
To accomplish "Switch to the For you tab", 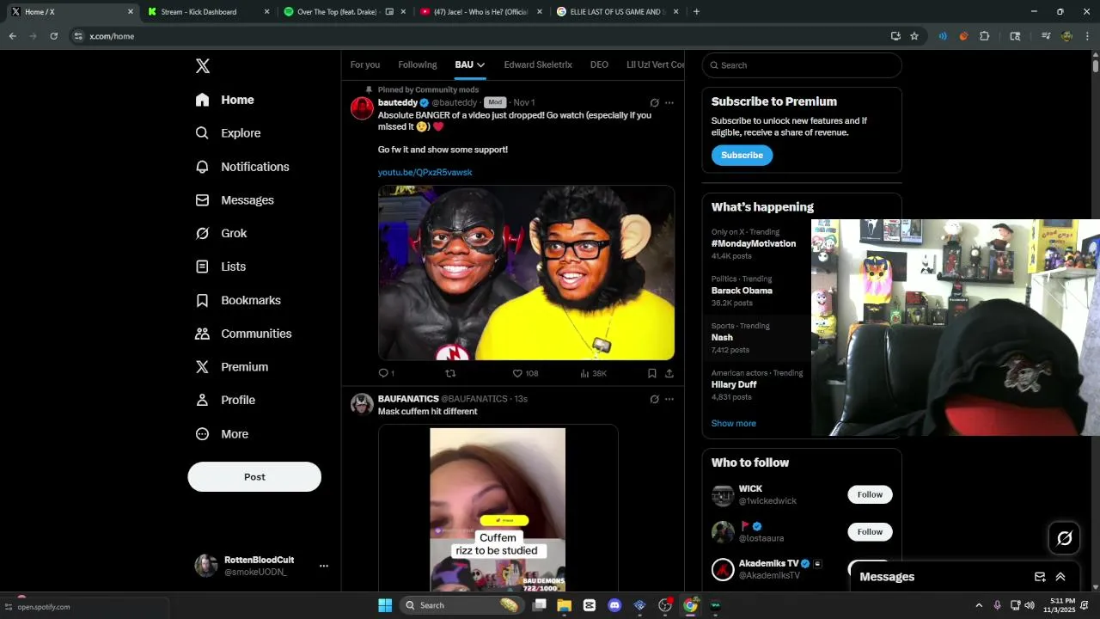I will [x=365, y=64].
